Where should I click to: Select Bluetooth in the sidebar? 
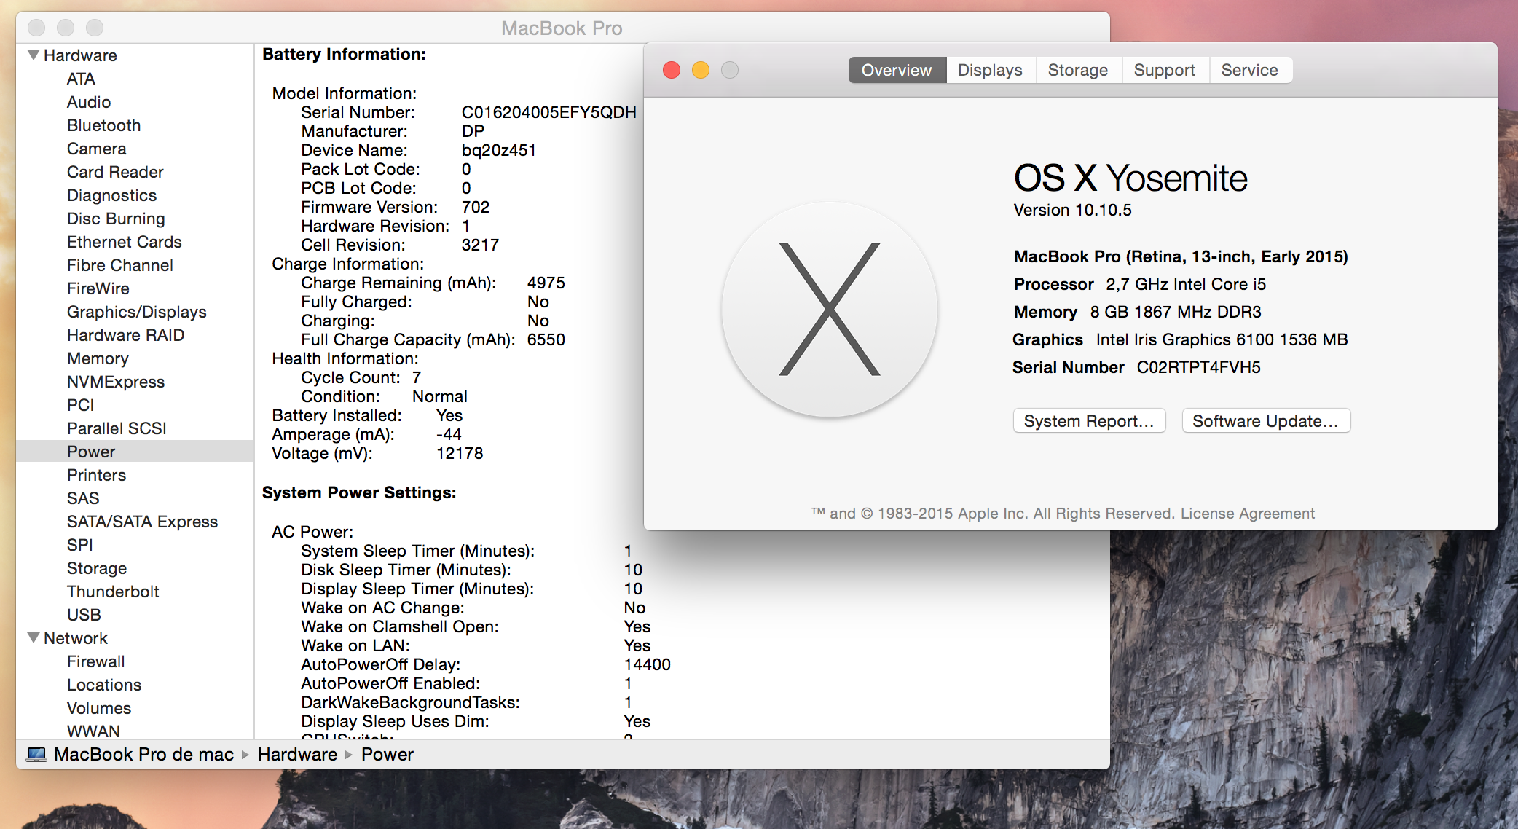104,125
